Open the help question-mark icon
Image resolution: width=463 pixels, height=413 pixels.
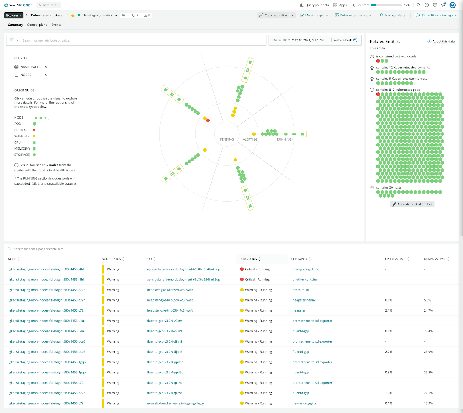tap(427, 5)
